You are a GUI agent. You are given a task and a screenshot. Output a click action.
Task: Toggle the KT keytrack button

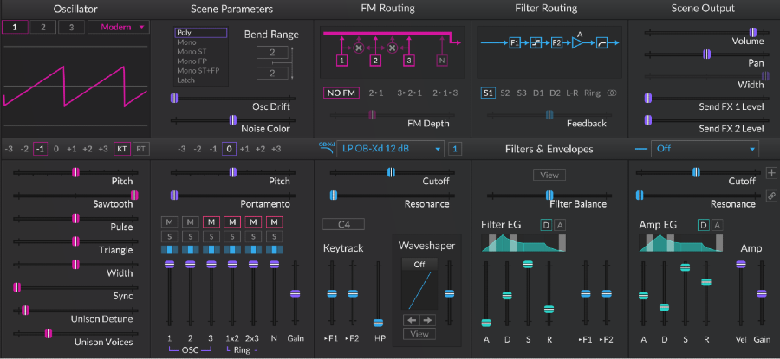click(x=122, y=149)
